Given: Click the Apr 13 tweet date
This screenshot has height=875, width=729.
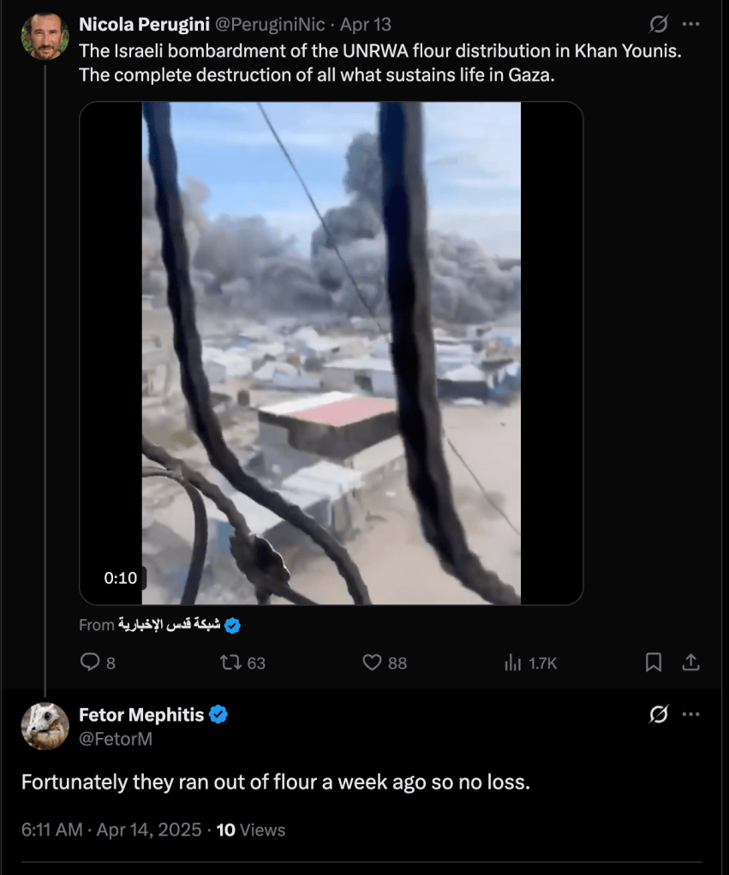Looking at the screenshot, I should pos(366,26).
